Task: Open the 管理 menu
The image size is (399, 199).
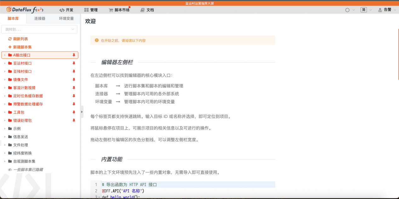Action: point(91,10)
